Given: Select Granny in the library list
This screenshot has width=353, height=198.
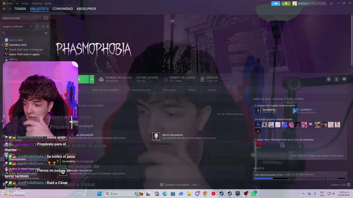Looking at the screenshot, I should pos(13,59).
